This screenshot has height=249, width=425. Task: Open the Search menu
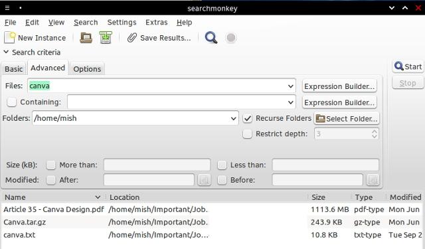click(86, 22)
